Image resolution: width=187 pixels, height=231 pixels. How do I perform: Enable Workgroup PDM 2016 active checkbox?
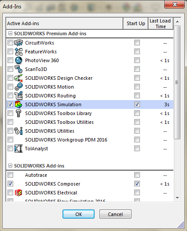pos(10,139)
